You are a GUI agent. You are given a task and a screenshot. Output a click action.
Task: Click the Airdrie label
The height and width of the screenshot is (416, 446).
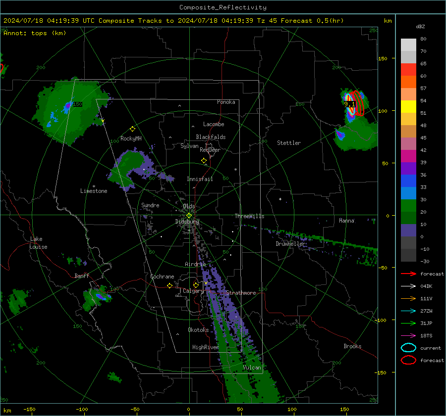click(195, 264)
